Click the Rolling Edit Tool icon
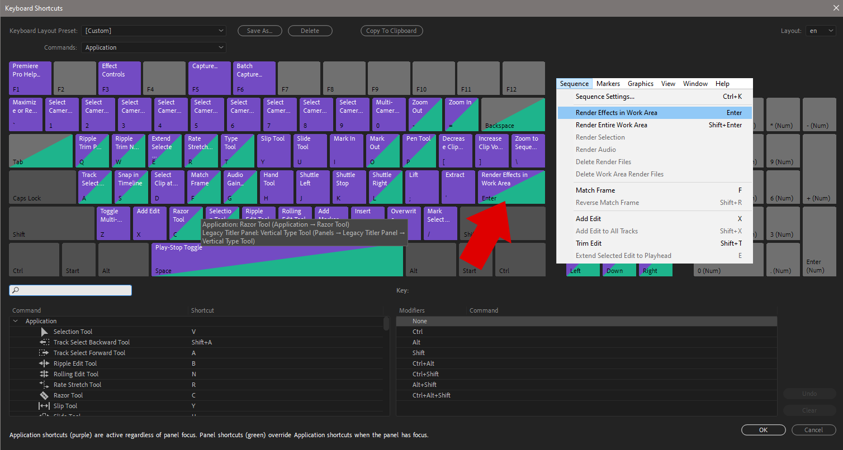This screenshot has height=450, width=843. [x=44, y=374]
